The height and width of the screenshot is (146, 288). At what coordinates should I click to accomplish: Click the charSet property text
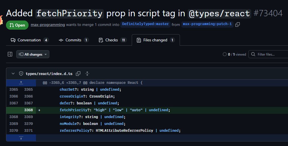tap(67, 90)
